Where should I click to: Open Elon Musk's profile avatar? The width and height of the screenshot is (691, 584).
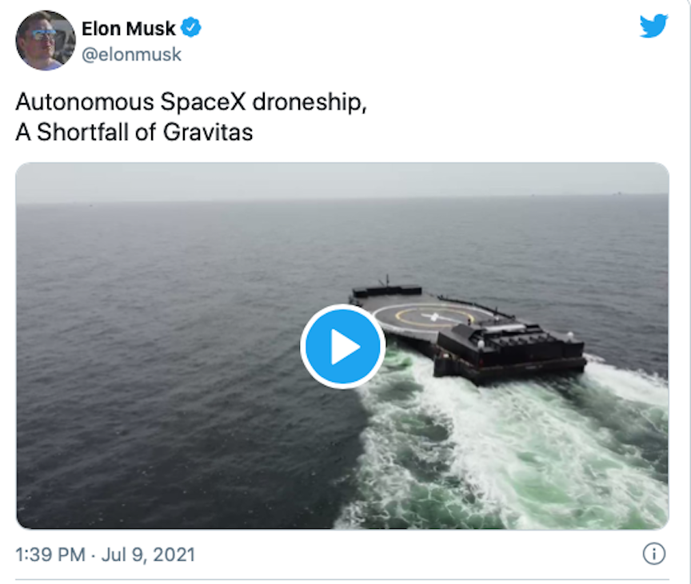coord(45,40)
